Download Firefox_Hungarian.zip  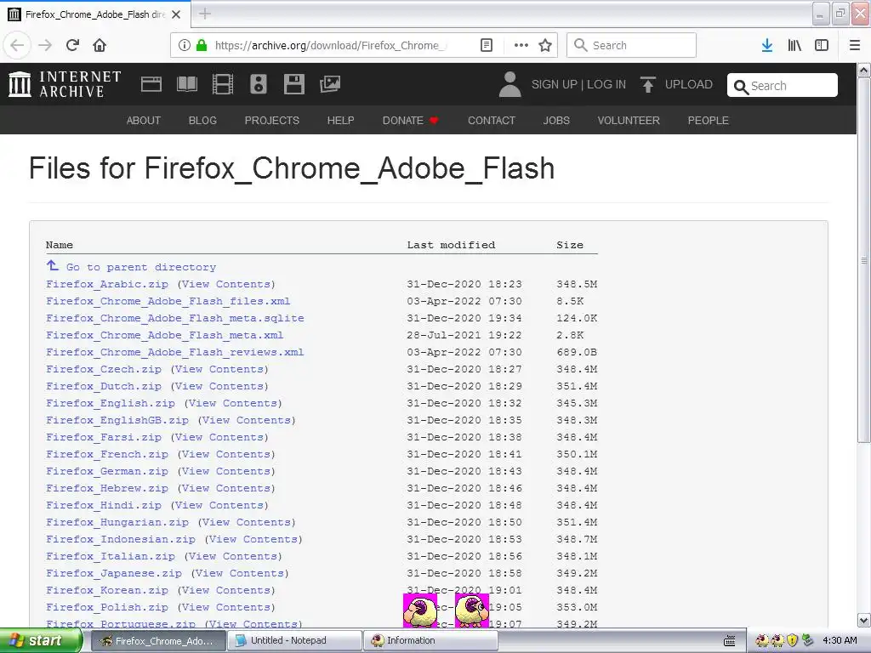117,522
